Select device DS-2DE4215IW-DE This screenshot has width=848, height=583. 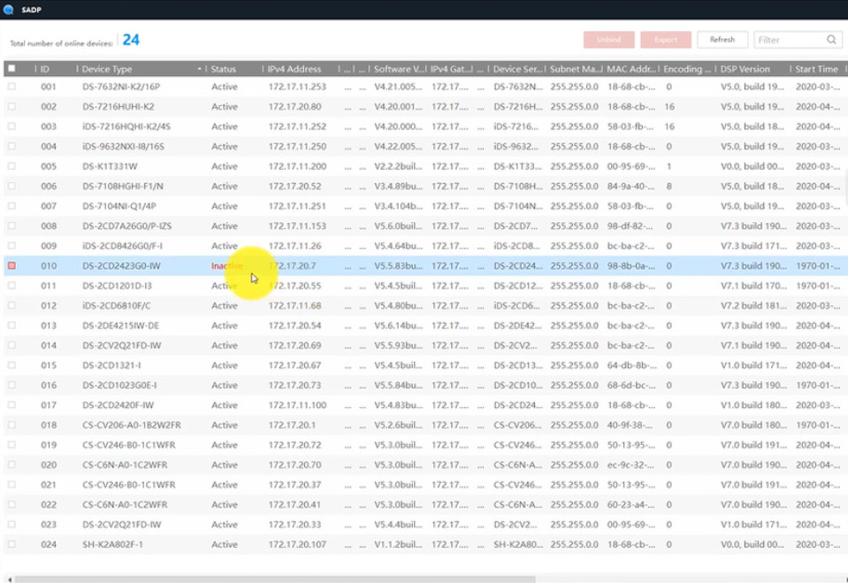click(x=120, y=326)
